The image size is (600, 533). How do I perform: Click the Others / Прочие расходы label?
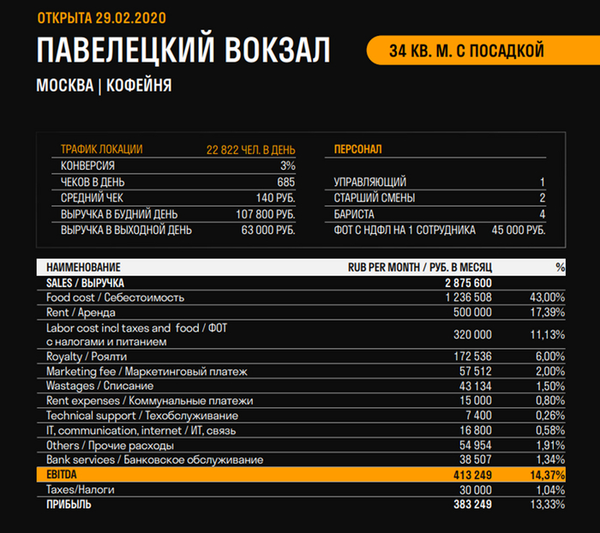tap(110, 446)
